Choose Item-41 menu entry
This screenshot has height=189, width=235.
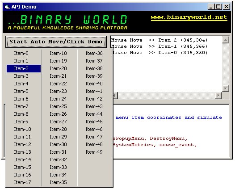tap(95, 91)
